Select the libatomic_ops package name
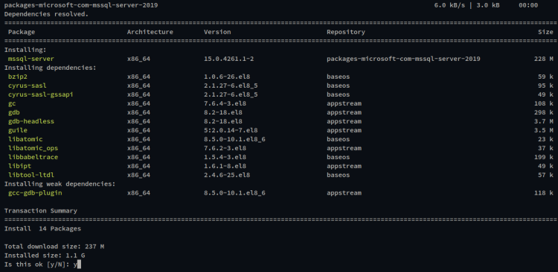 [33, 148]
